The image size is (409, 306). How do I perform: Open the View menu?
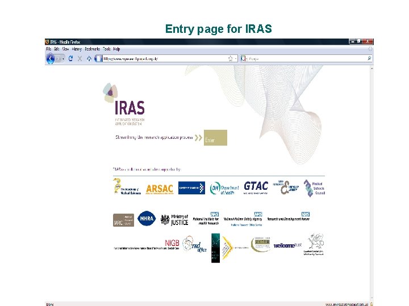[x=65, y=49]
